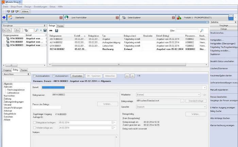This screenshot has width=238, height=147.
Task: Click the pin icon on Vorgänge panel
Action: point(45,26)
